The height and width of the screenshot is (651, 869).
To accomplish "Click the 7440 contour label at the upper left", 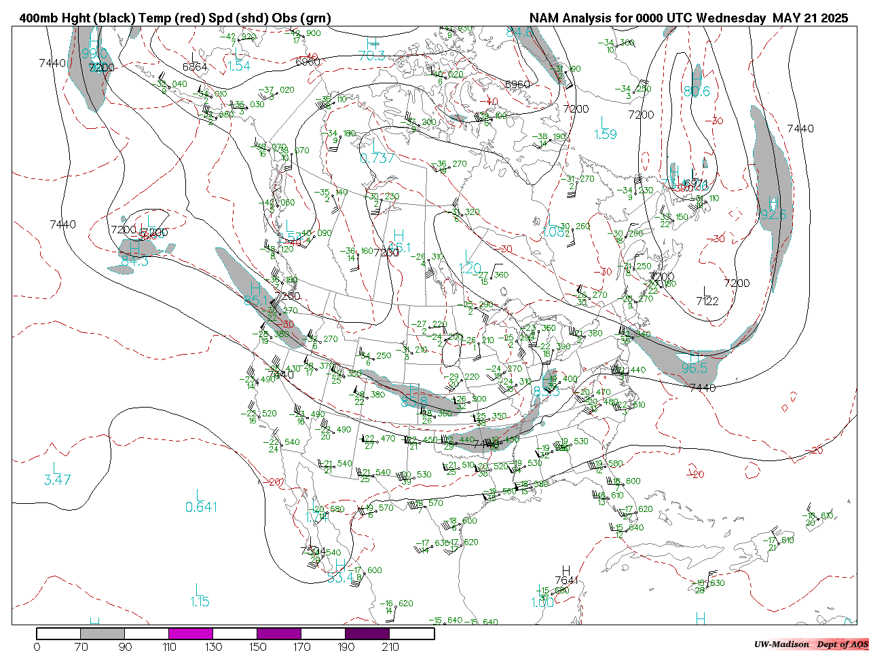I will pyautogui.click(x=52, y=63).
